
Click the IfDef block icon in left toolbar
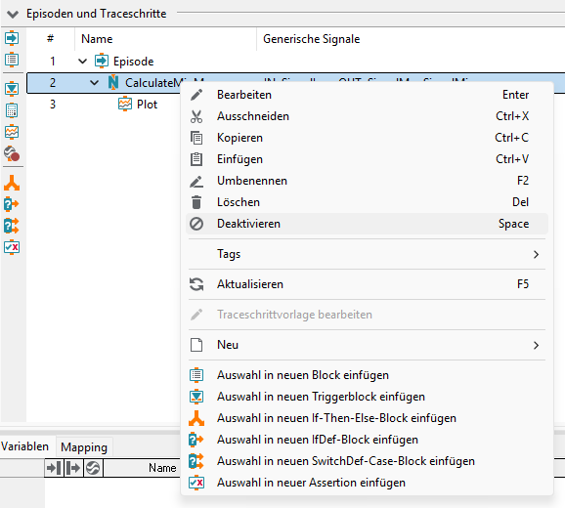pos(12,204)
